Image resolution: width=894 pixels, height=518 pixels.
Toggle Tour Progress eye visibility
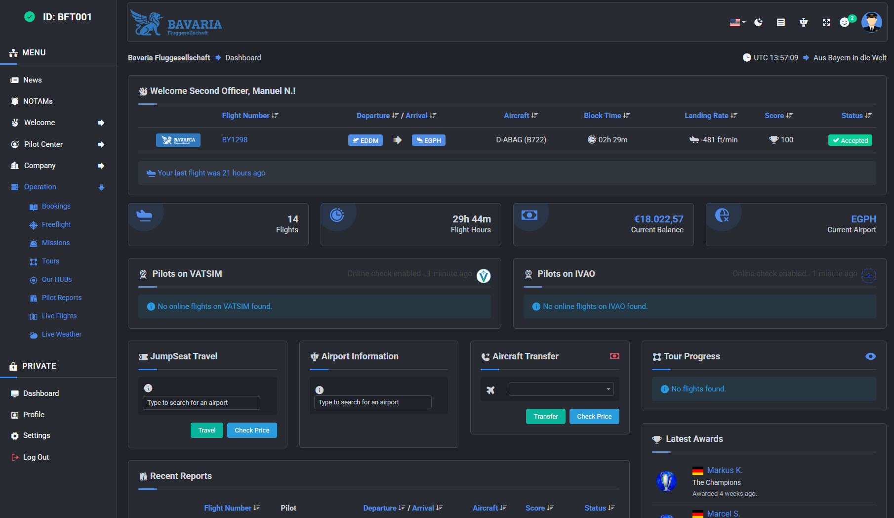pyautogui.click(x=871, y=356)
